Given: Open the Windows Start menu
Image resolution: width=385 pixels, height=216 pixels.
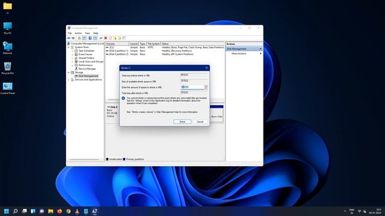Looking at the screenshot, I should pos(7,211).
